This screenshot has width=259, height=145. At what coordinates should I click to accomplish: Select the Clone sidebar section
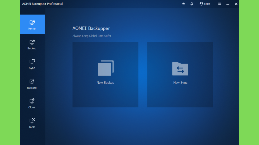pos(32,103)
